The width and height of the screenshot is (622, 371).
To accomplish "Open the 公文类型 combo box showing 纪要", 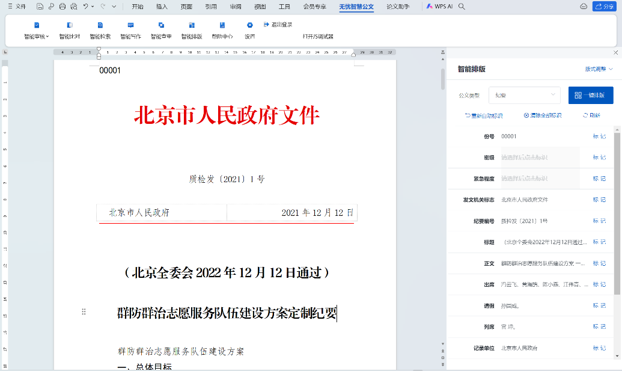I will (x=525, y=95).
